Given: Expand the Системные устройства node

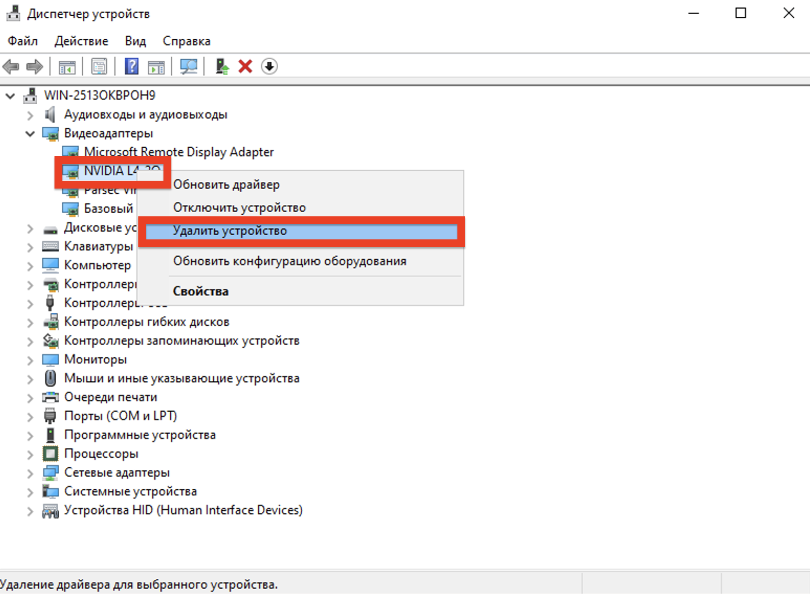Looking at the screenshot, I should coord(30,492).
